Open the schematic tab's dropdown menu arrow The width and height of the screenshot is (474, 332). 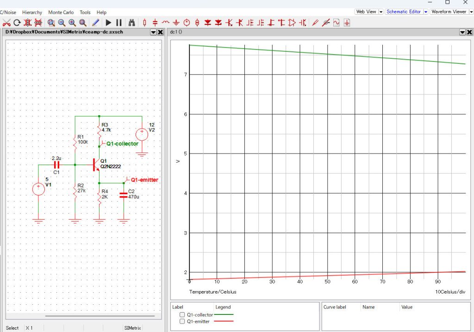click(153, 32)
